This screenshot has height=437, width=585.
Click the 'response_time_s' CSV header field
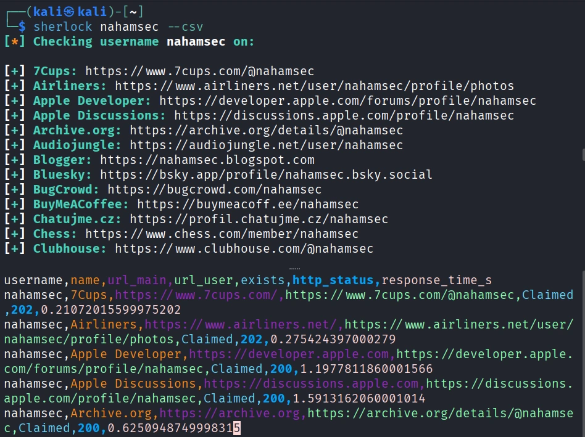(436, 280)
